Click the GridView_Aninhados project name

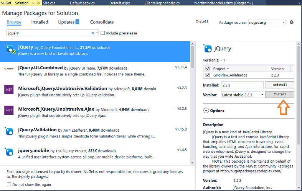tap(230, 75)
